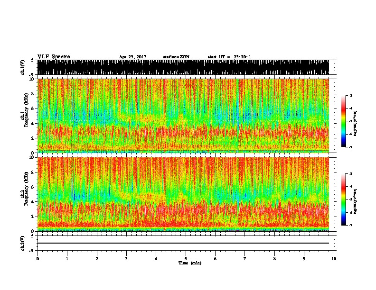This screenshot has height=290, width=376.
Task: Click the "ch.3(V)" axis label
Action: point(23,243)
